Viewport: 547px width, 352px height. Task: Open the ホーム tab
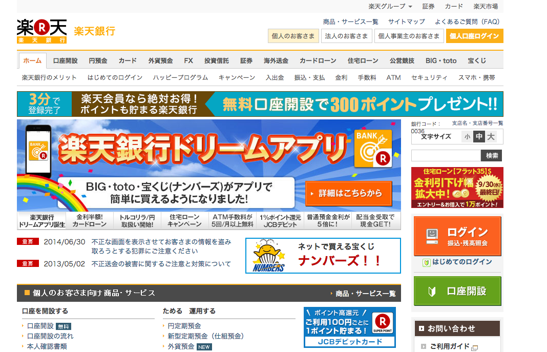pyautogui.click(x=32, y=60)
